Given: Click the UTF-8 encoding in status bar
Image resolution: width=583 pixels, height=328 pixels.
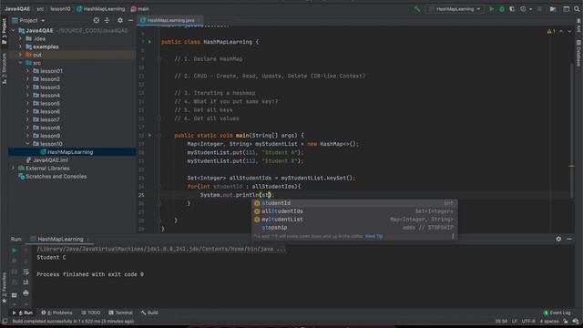Looking at the screenshot, I should tap(528, 322).
